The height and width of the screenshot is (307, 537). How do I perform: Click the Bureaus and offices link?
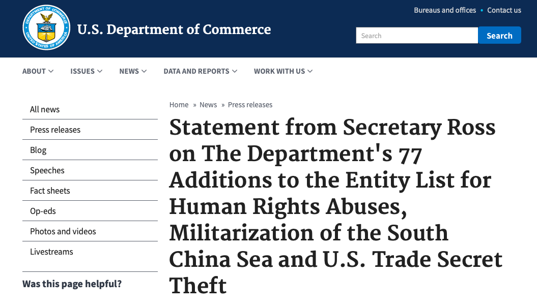click(x=445, y=10)
